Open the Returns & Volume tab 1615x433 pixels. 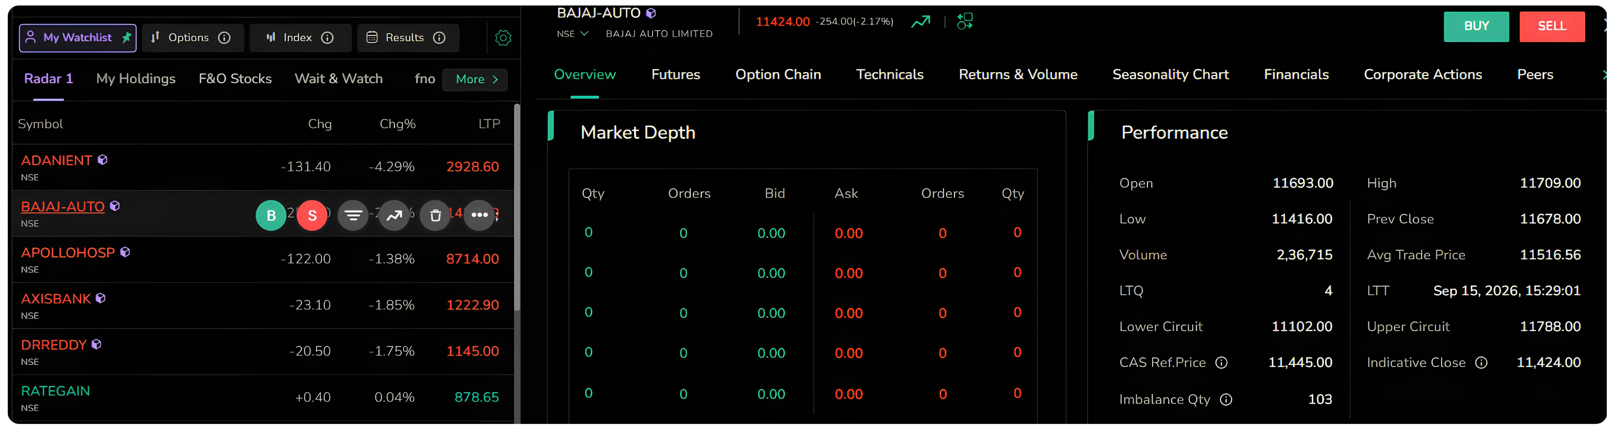[x=1018, y=74]
